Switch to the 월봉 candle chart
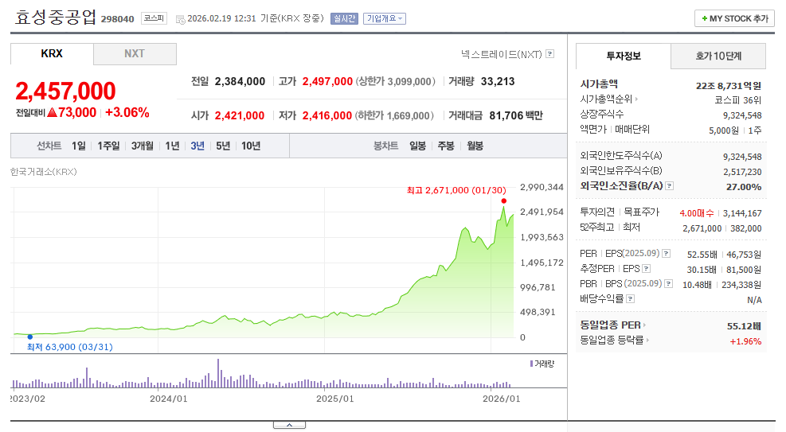Image resolution: width=786 pixels, height=432 pixels. click(475, 146)
